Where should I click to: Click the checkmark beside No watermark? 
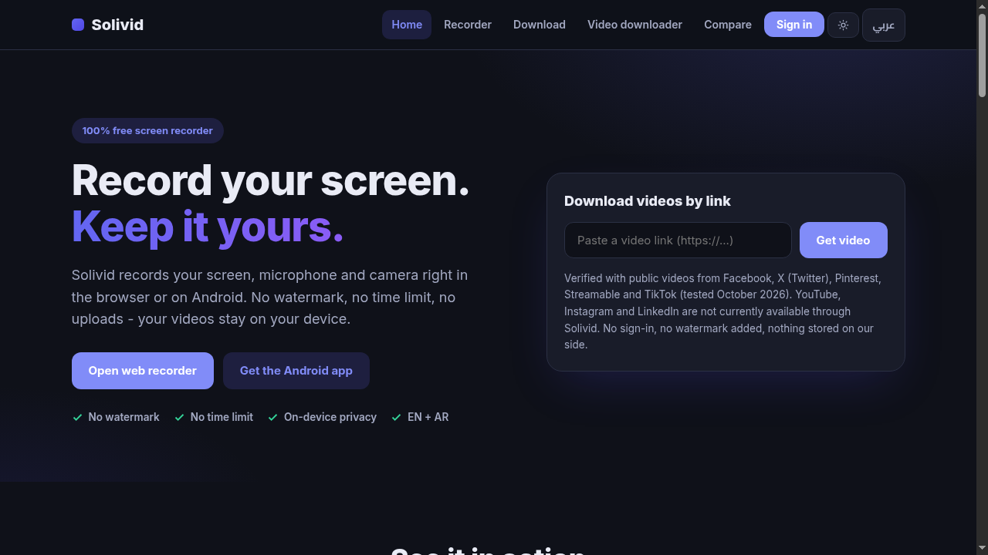[x=77, y=417]
